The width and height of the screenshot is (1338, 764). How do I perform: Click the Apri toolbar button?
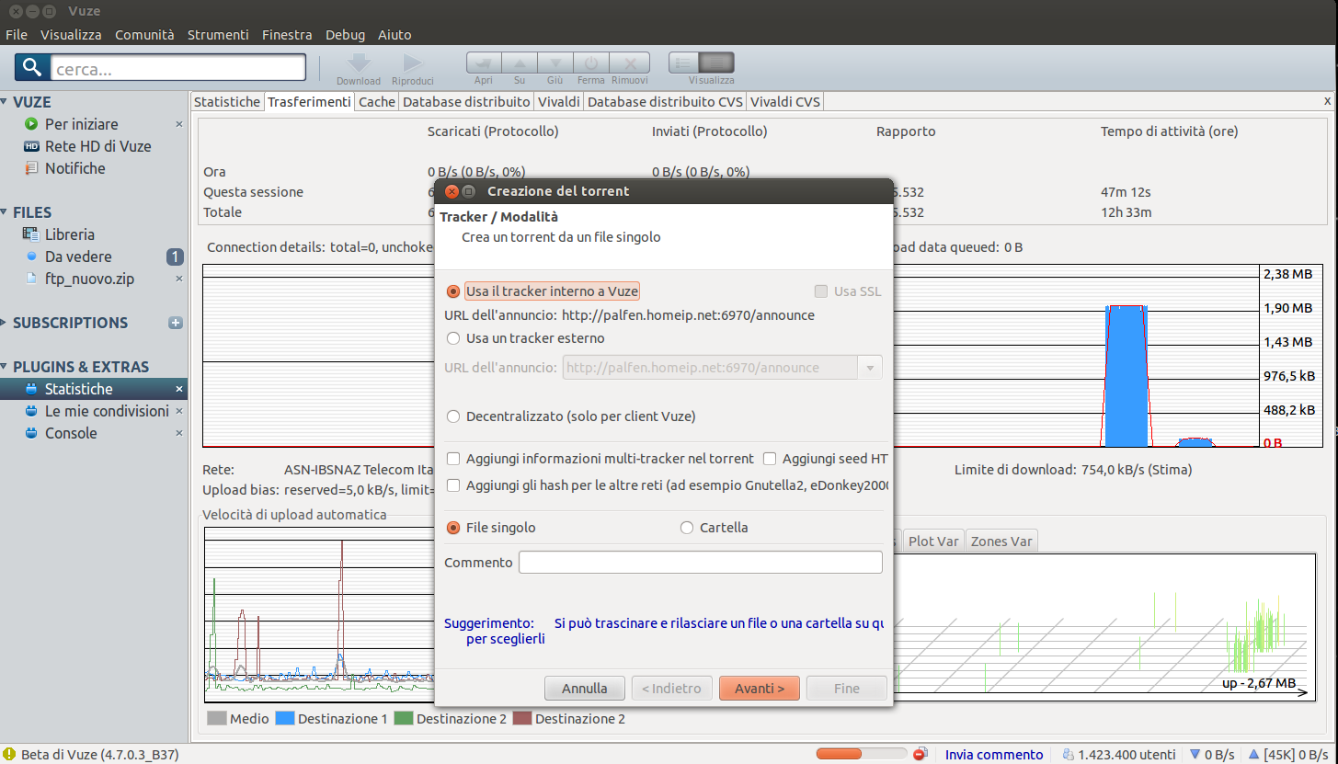point(484,63)
